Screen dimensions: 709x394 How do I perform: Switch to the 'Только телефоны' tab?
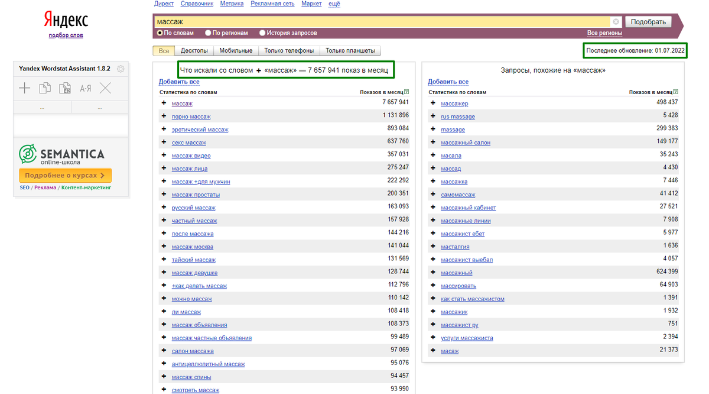[290, 51]
